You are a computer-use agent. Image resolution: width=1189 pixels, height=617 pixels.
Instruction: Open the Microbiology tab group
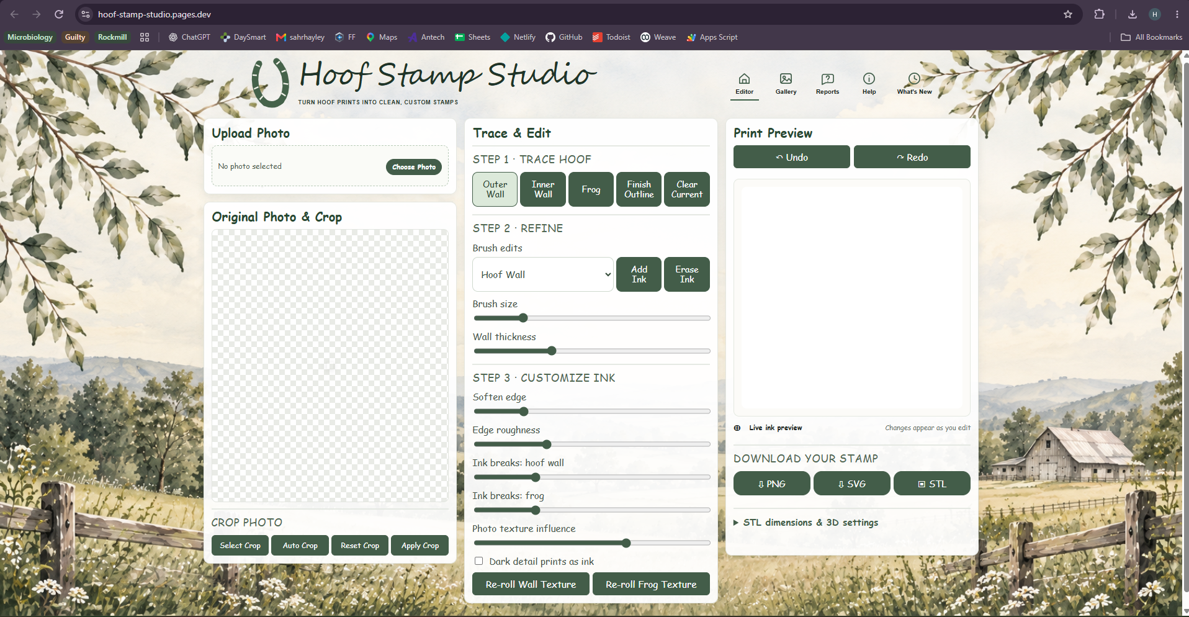[x=30, y=37]
